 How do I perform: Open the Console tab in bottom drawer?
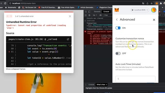click(91, 85)
